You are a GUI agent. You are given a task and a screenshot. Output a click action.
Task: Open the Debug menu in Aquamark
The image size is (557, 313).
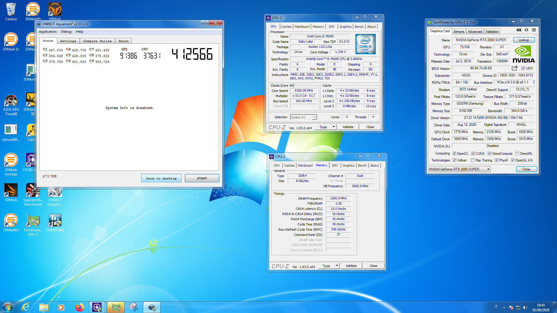pos(66,32)
